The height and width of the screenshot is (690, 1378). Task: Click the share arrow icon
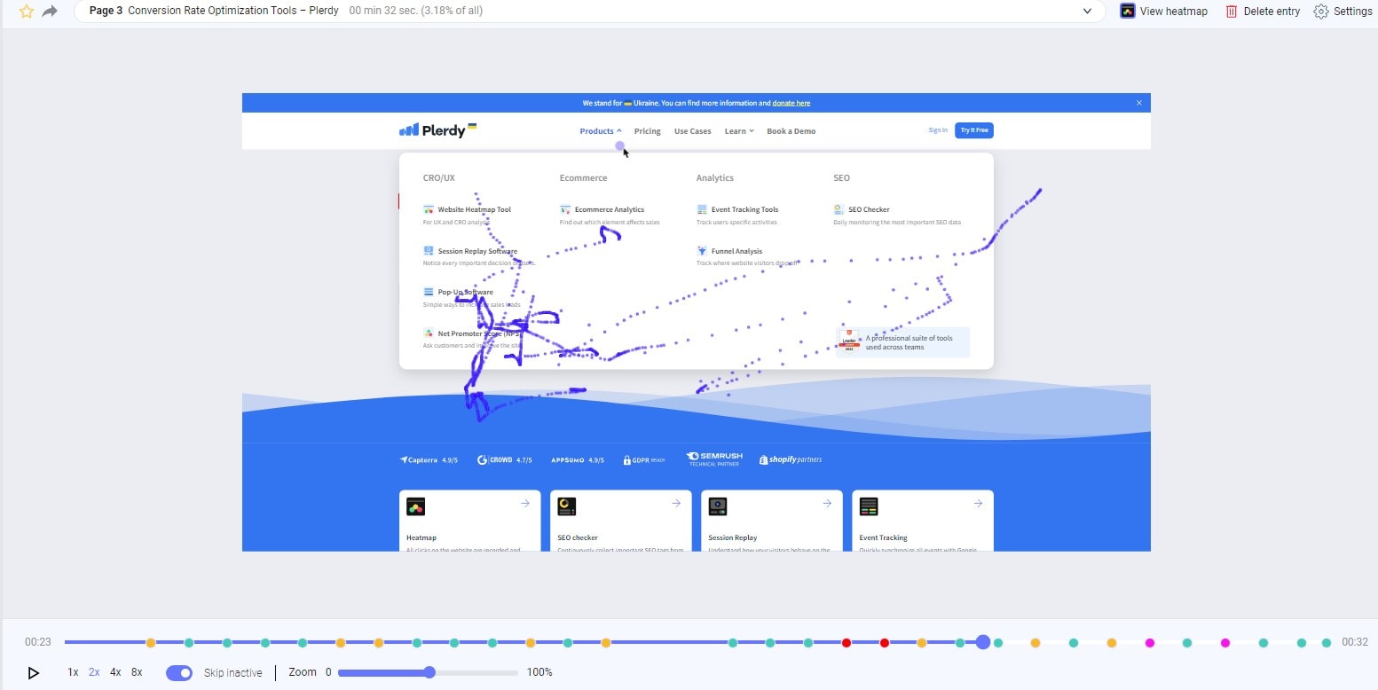click(51, 12)
